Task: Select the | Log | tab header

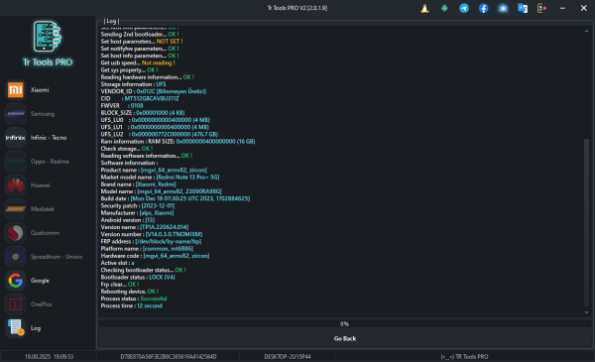Action: click(x=111, y=21)
